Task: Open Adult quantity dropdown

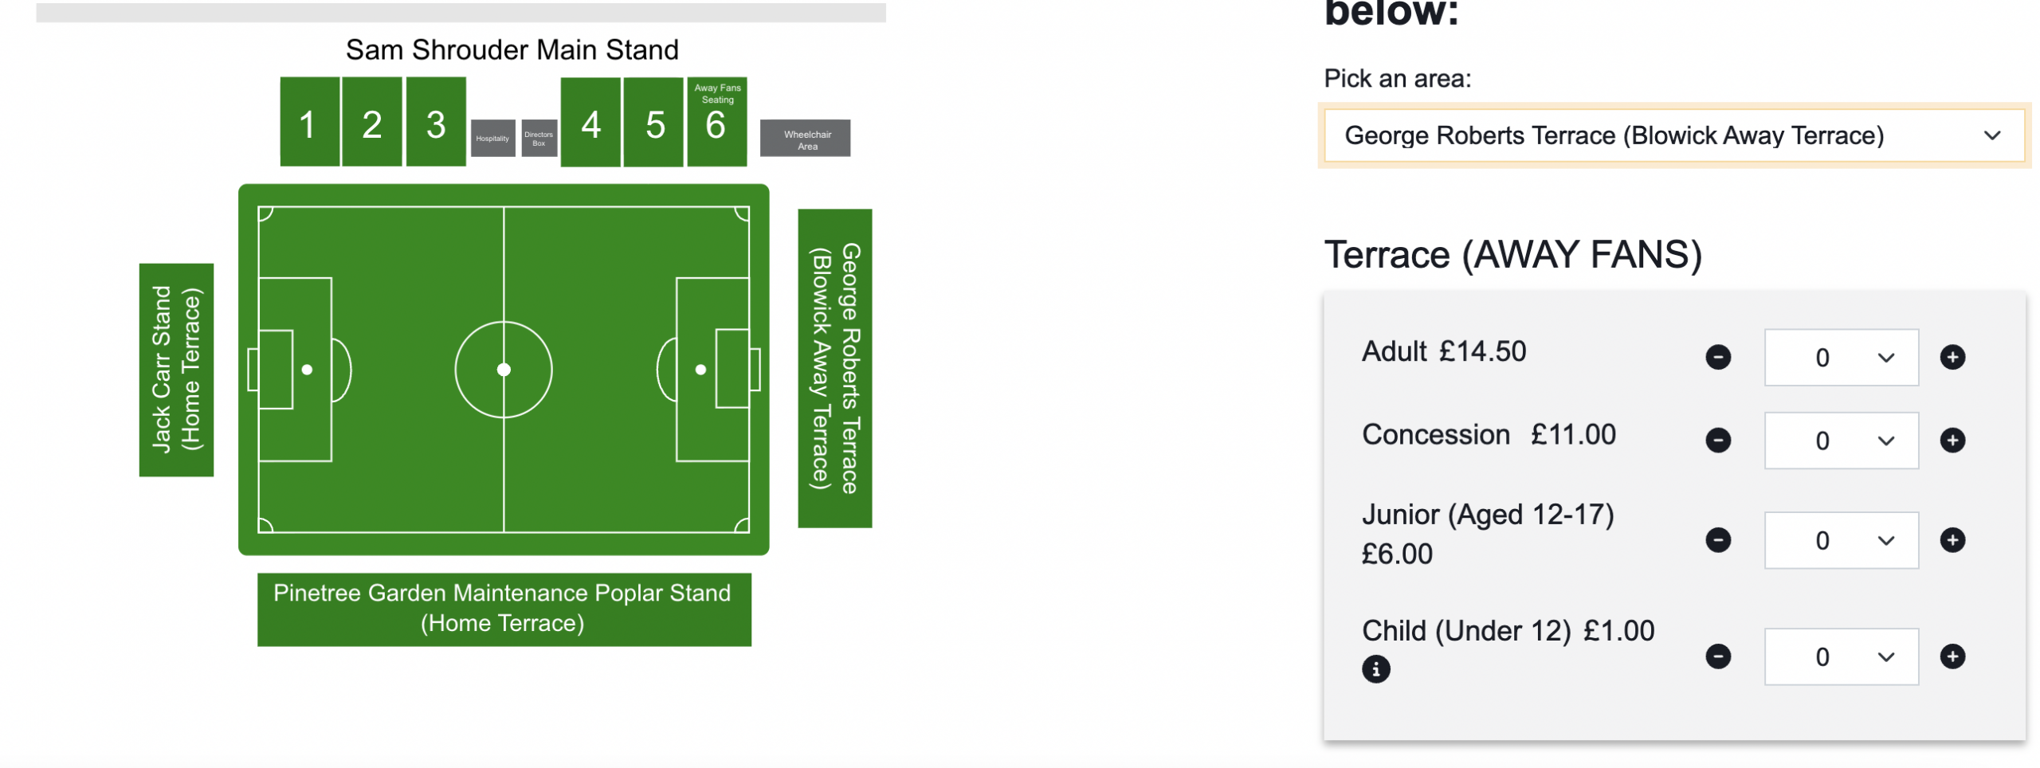Action: (1840, 358)
